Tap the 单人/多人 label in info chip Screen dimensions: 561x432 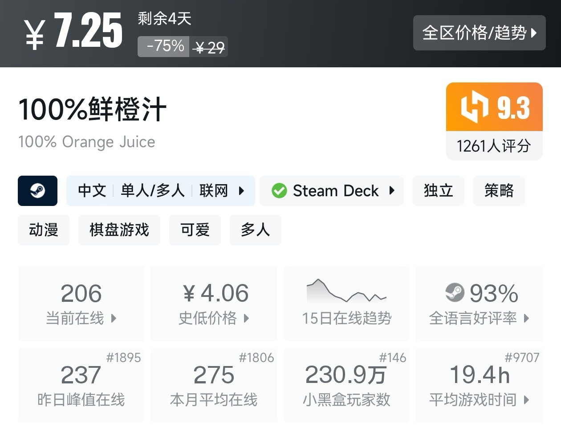click(x=153, y=191)
